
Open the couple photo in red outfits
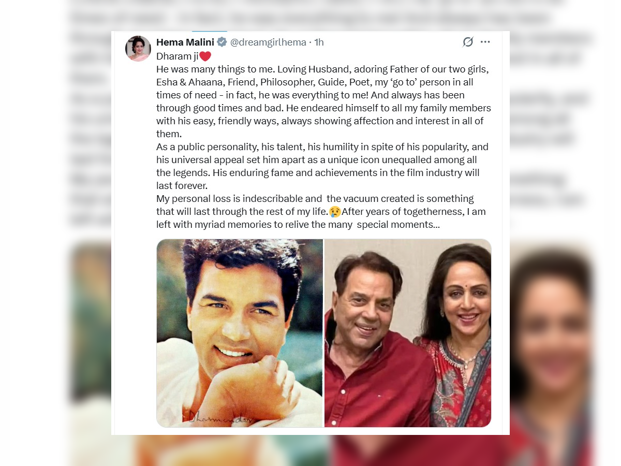408,333
